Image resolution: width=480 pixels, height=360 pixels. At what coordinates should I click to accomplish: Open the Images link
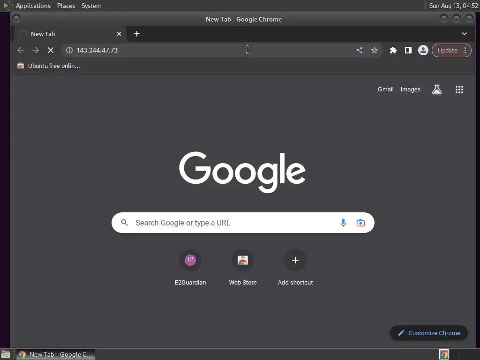point(411,90)
